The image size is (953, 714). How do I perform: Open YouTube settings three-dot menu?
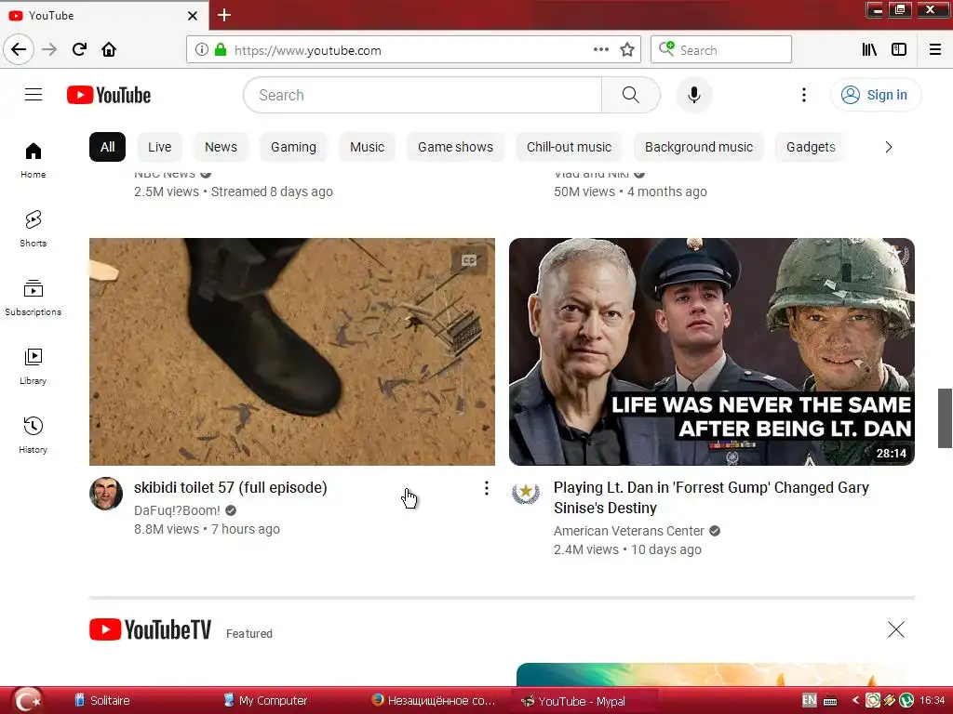coord(803,95)
